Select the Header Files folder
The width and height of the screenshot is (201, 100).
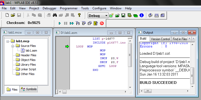(26, 55)
